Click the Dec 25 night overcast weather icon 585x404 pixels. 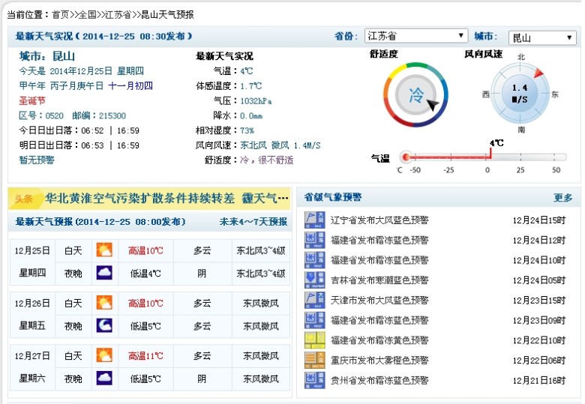103,273
